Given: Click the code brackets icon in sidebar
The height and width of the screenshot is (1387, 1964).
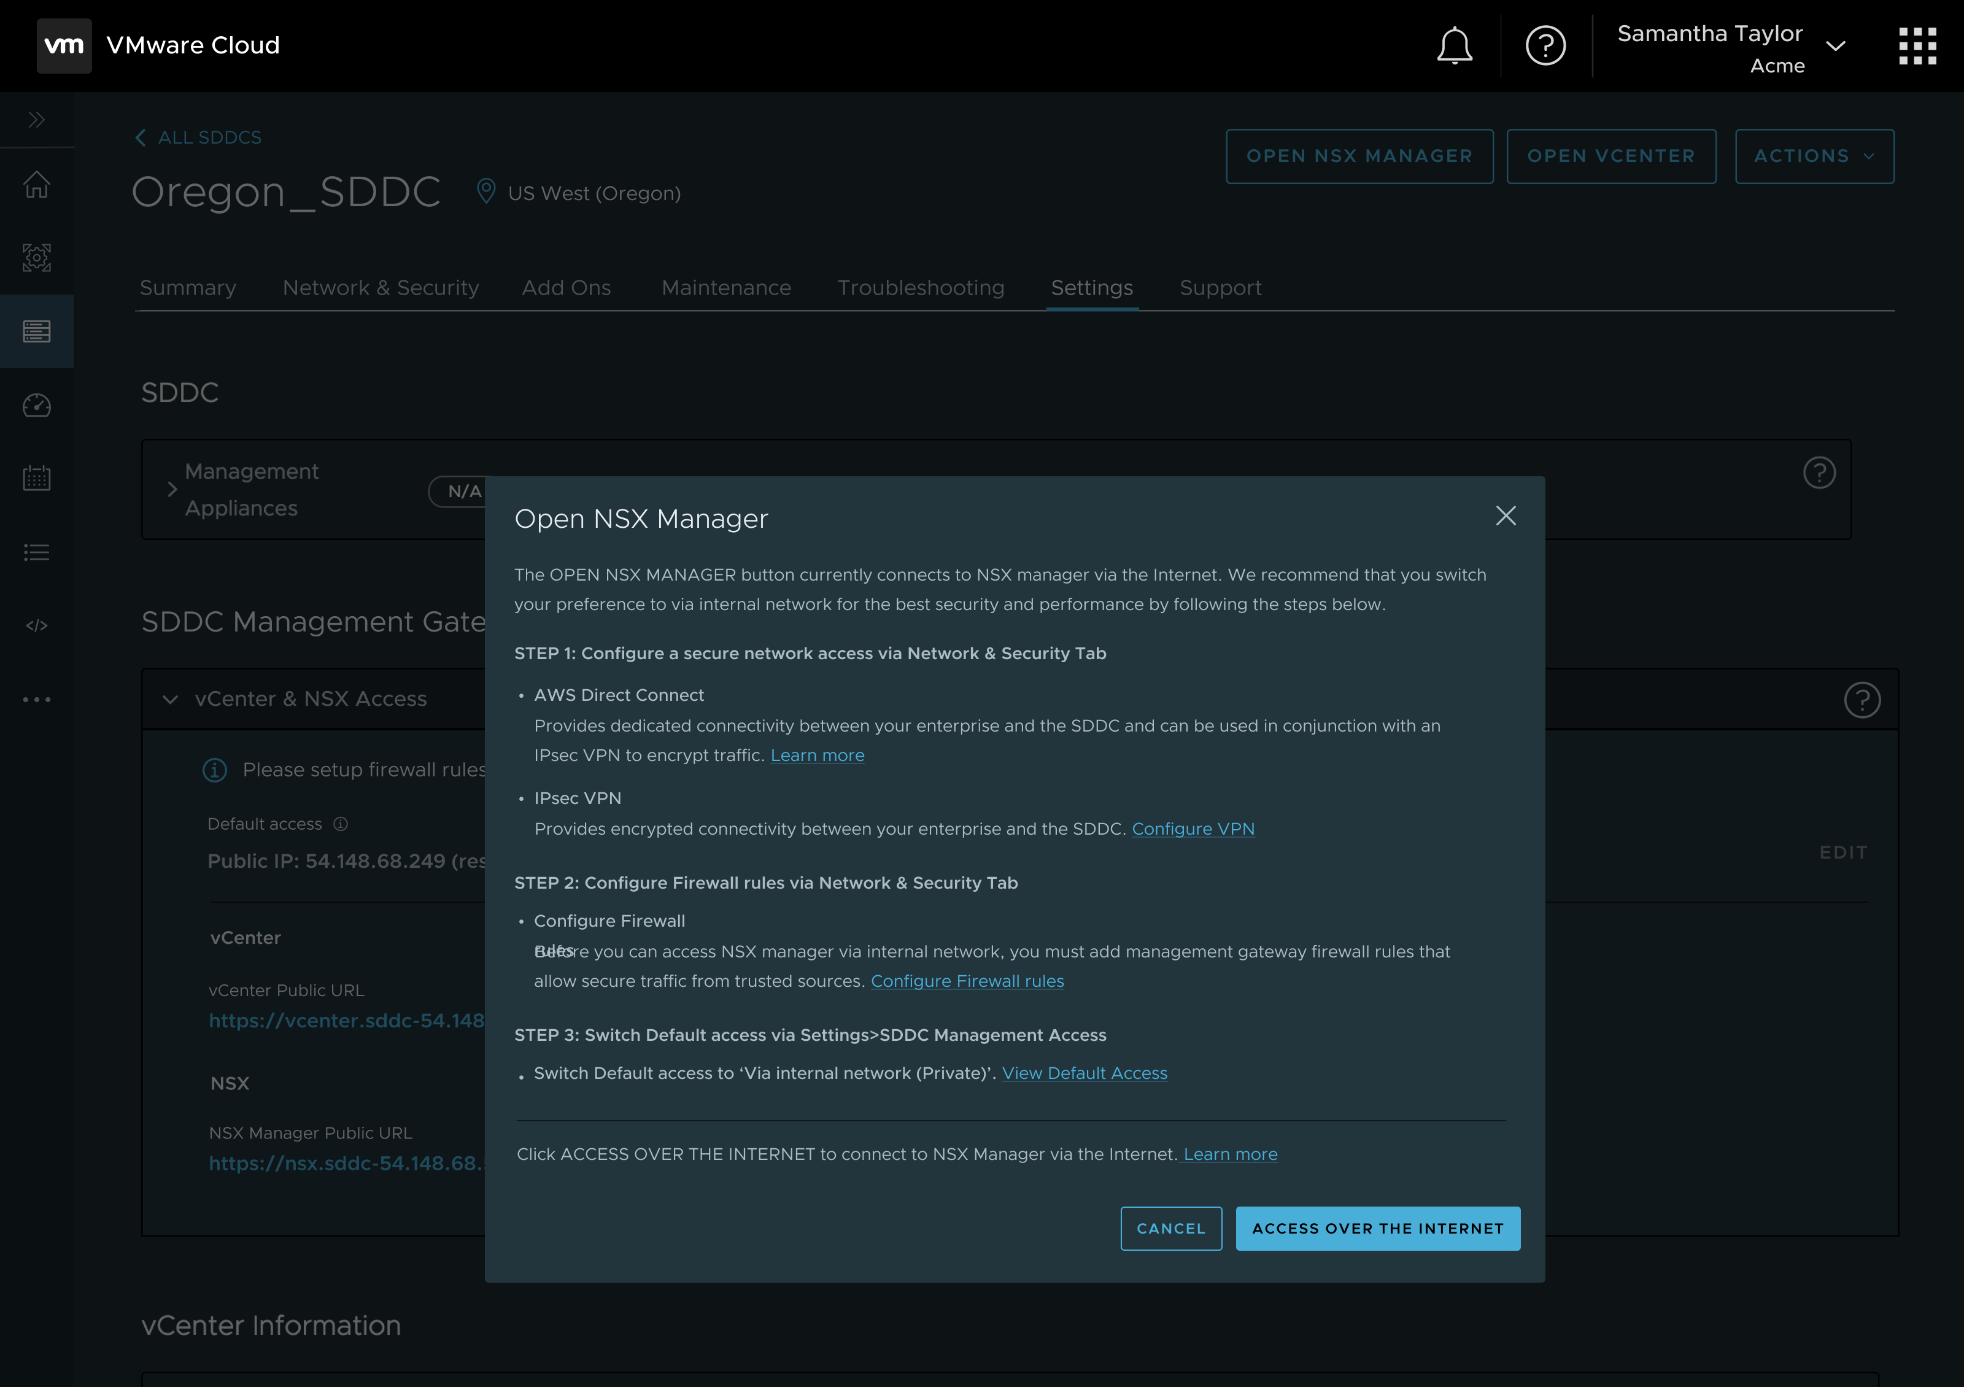Looking at the screenshot, I should pyautogui.click(x=36, y=626).
